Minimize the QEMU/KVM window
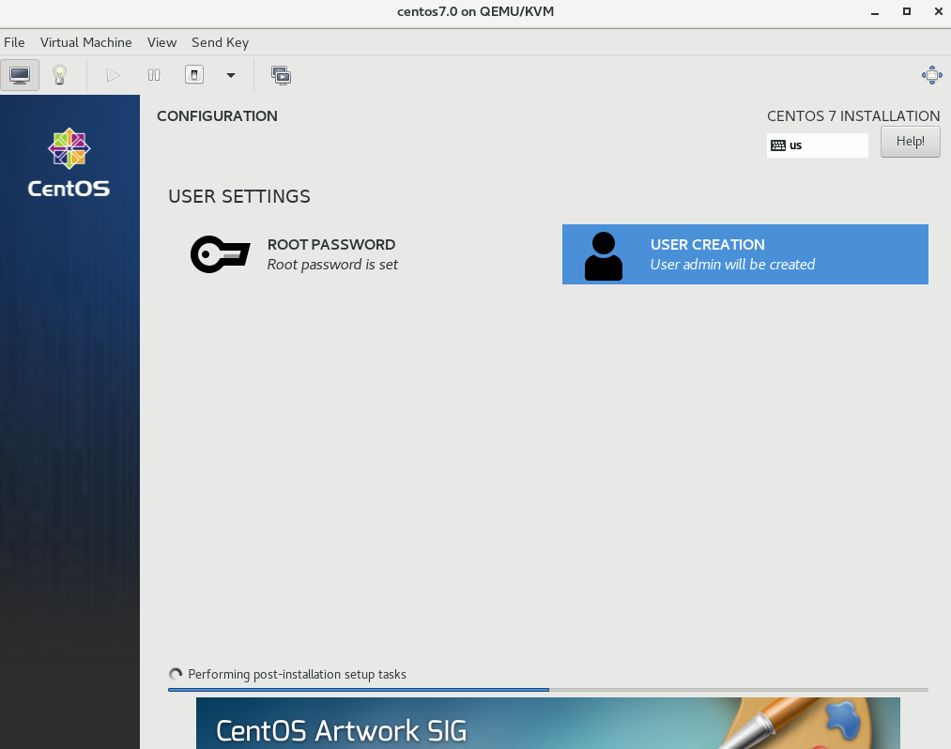Screen dimensions: 951x749 (x=875, y=11)
